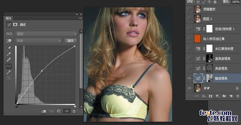Image resolution: width=241 pixels, height=125 pixels.
Task: Click the smooth curve values icon
Action: [x=9, y=78]
